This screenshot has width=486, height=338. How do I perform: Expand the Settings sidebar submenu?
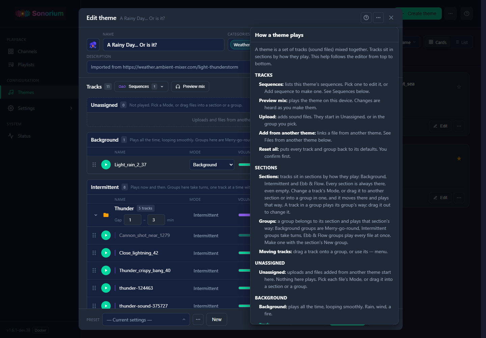click(x=71, y=108)
